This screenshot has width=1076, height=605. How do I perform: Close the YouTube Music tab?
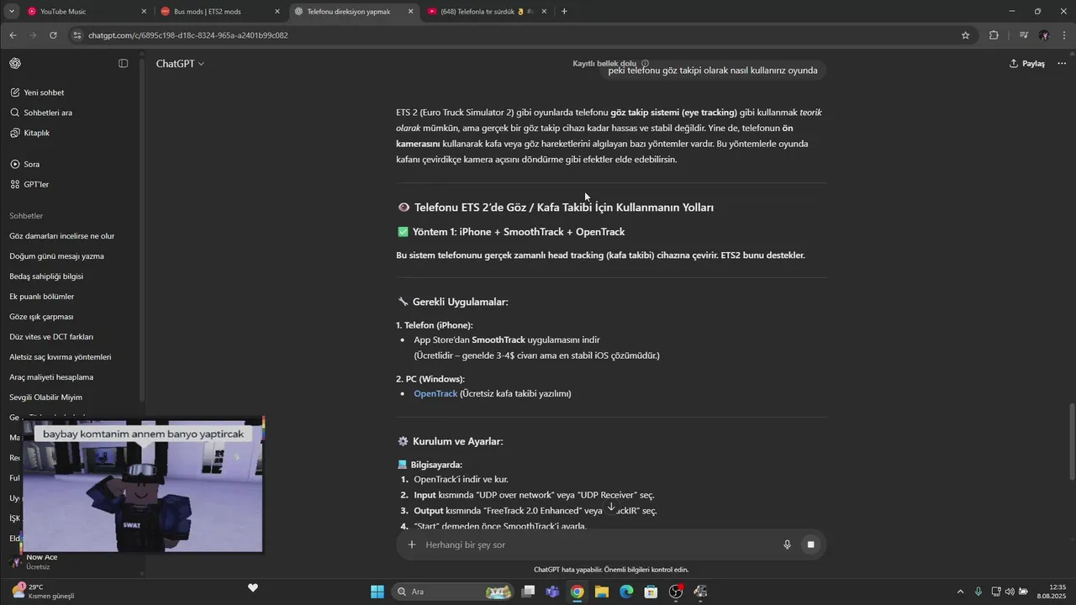coord(144,12)
